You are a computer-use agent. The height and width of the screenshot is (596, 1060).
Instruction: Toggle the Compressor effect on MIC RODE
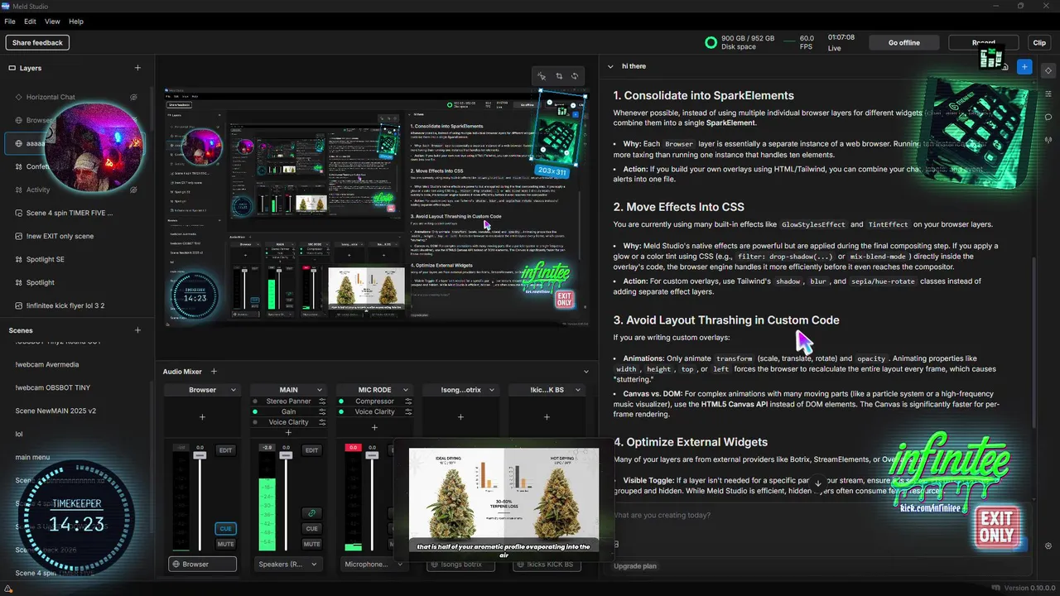pos(342,401)
